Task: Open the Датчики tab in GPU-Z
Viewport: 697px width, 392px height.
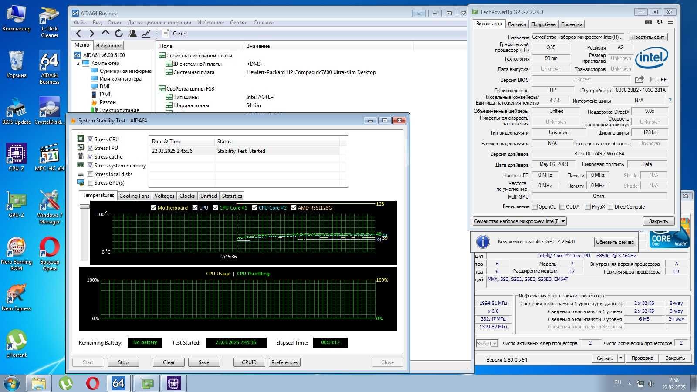Action: tap(517, 24)
